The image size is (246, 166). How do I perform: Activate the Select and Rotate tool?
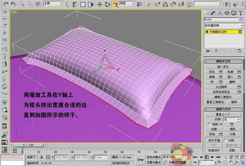(x=107, y=5)
